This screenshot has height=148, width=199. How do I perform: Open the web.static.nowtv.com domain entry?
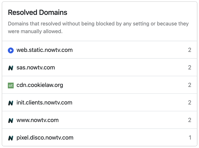point(45,50)
